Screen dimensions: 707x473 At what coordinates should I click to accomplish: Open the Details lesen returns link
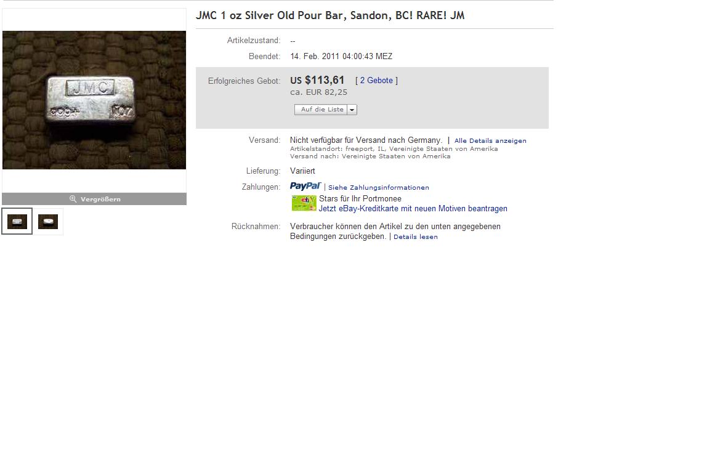point(416,236)
